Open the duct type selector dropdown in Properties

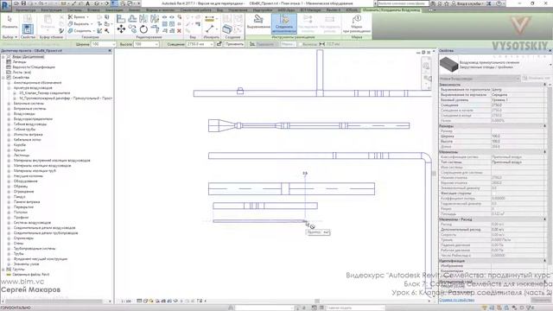click(550, 65)
